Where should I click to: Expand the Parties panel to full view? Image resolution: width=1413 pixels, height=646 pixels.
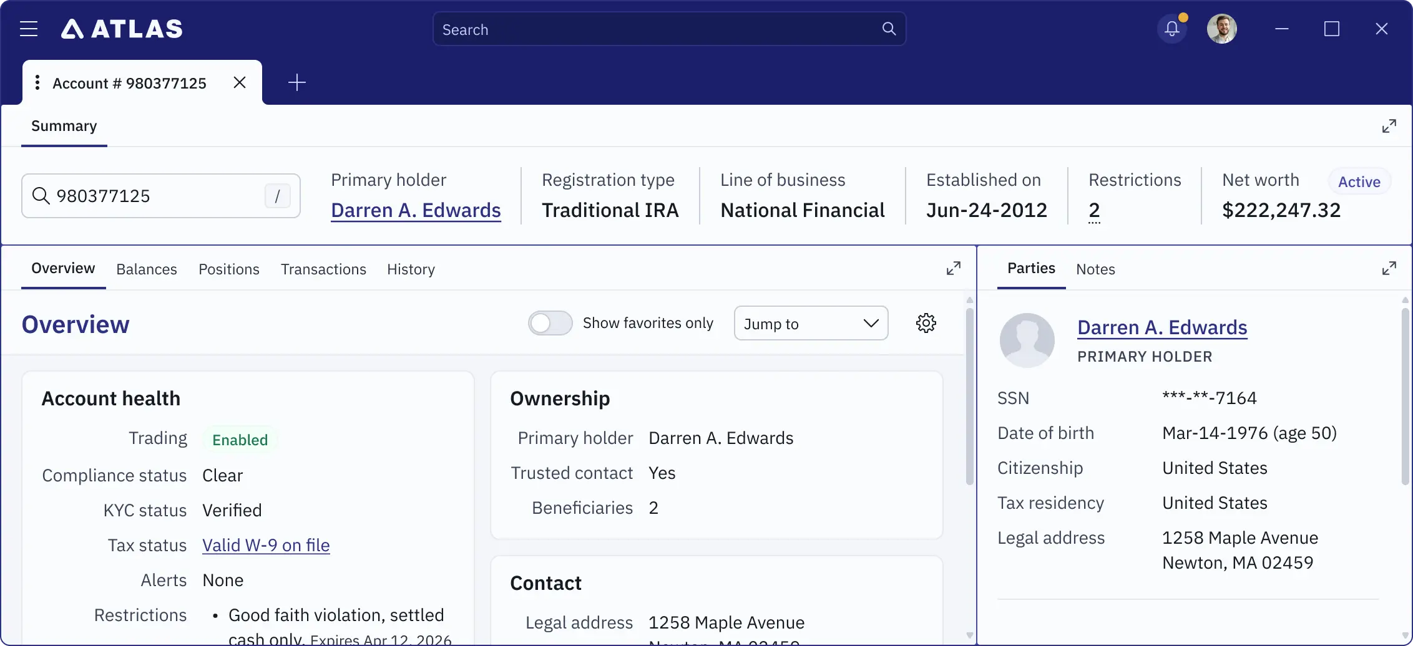[1389, 268]
